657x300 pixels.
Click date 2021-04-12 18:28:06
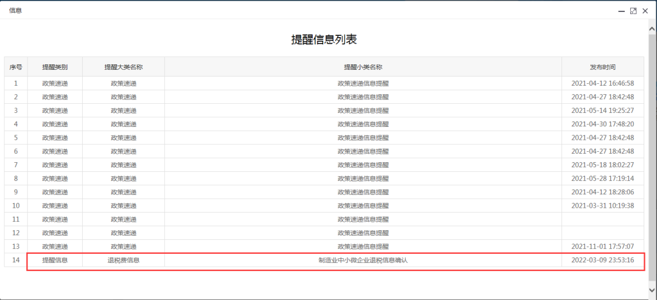[x=602, y=192]
